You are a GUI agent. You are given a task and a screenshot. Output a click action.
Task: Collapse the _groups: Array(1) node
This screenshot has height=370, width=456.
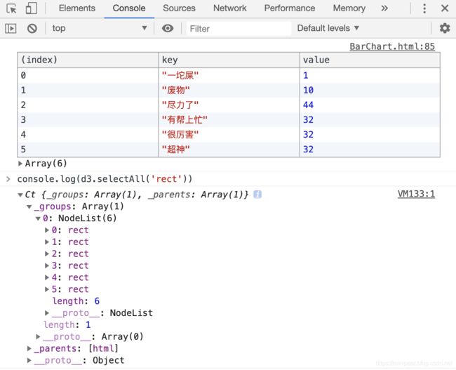coord(29,206)
